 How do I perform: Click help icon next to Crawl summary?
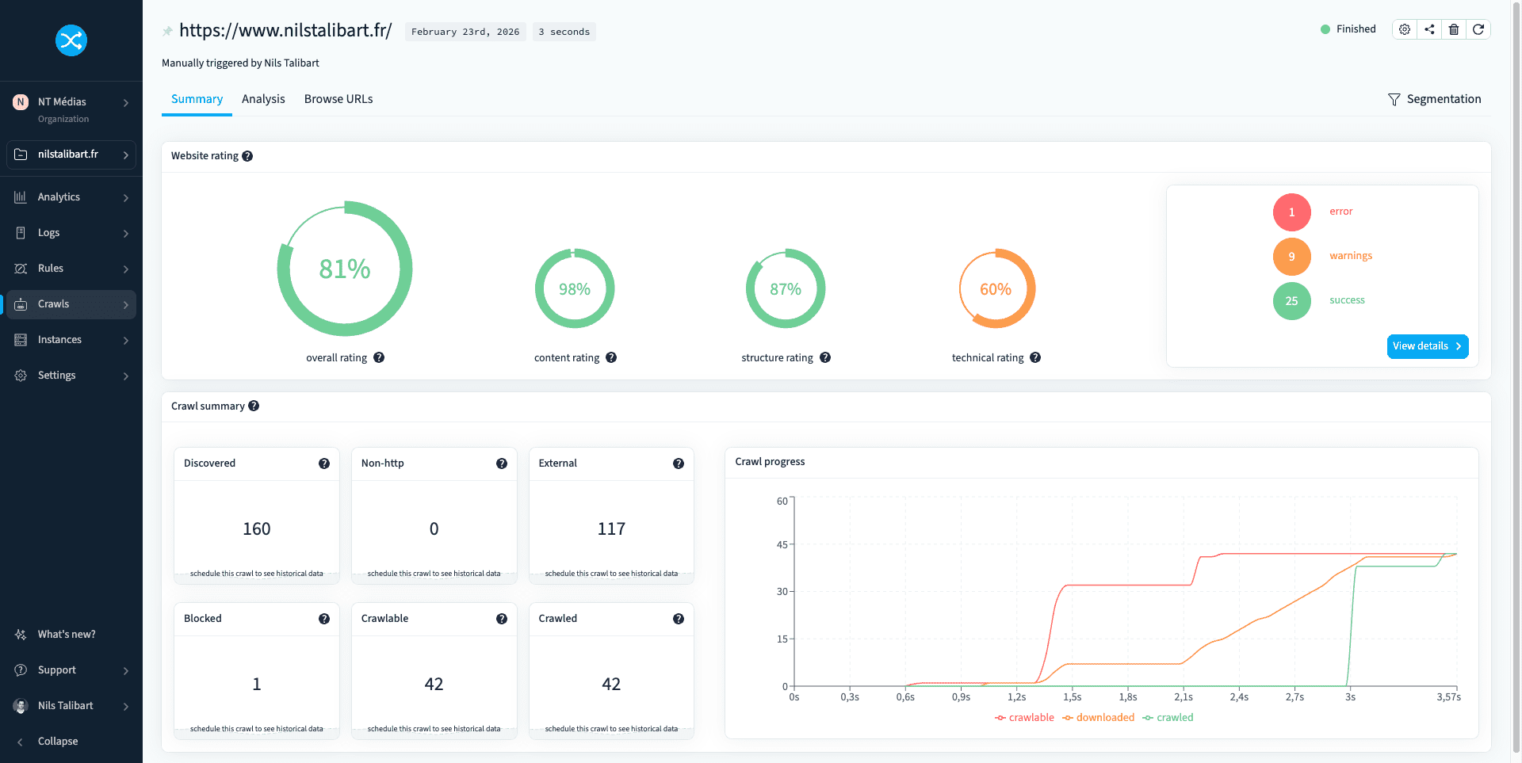point(254,406)
